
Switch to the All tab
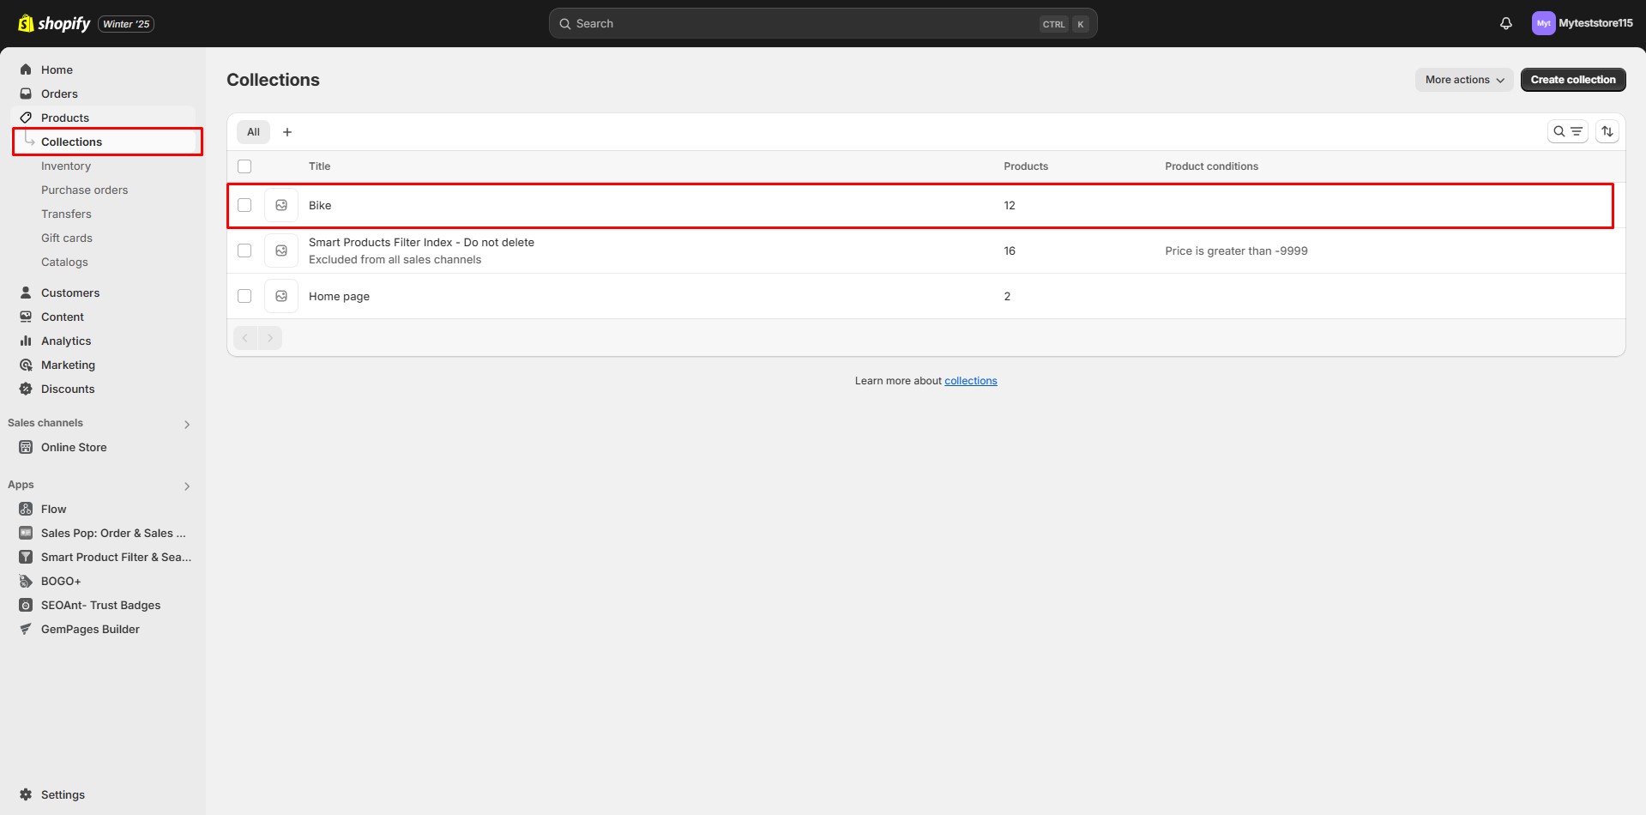(x=253, y=131)
